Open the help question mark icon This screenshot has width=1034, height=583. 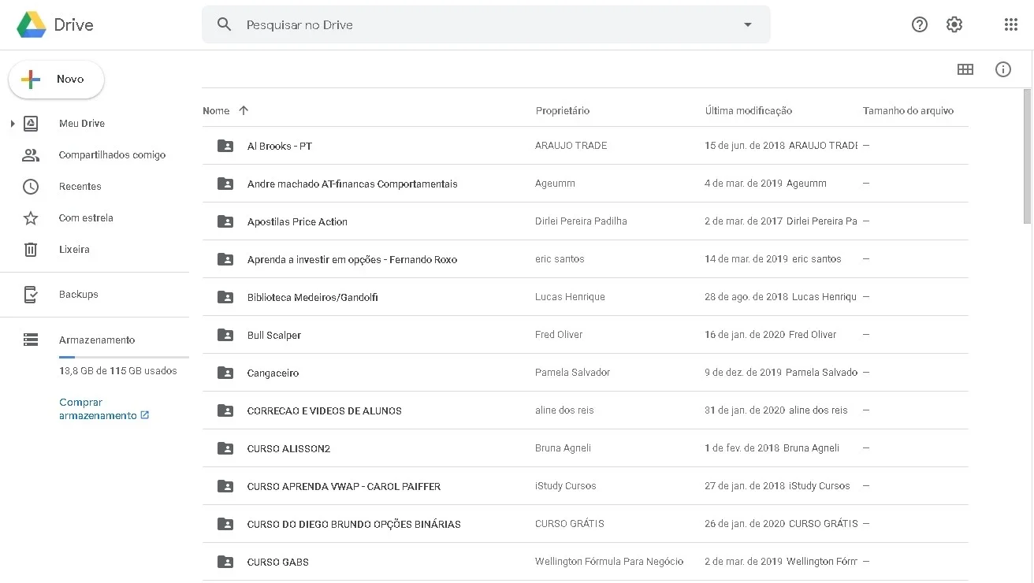920,24
